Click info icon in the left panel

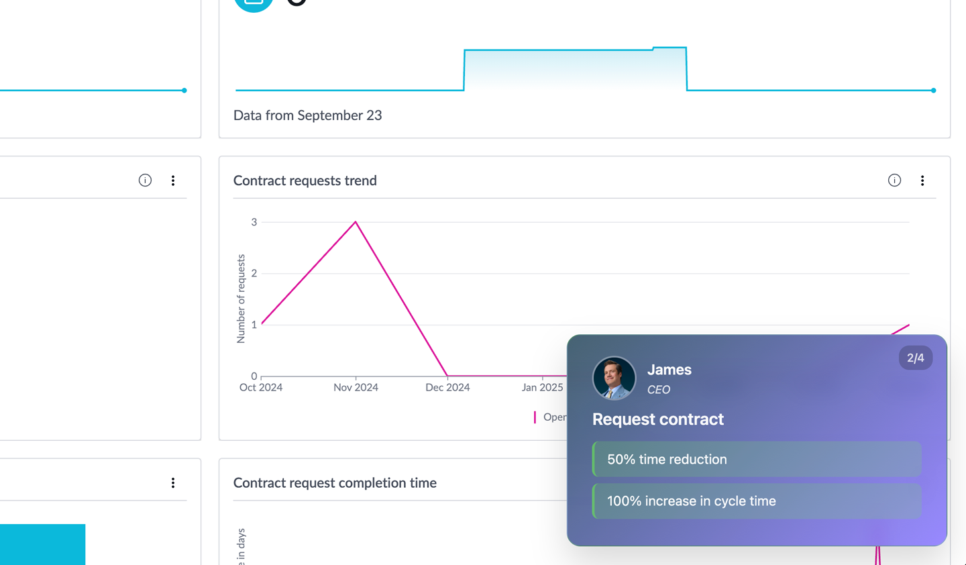pyautogui.click(x=145, y=181)
